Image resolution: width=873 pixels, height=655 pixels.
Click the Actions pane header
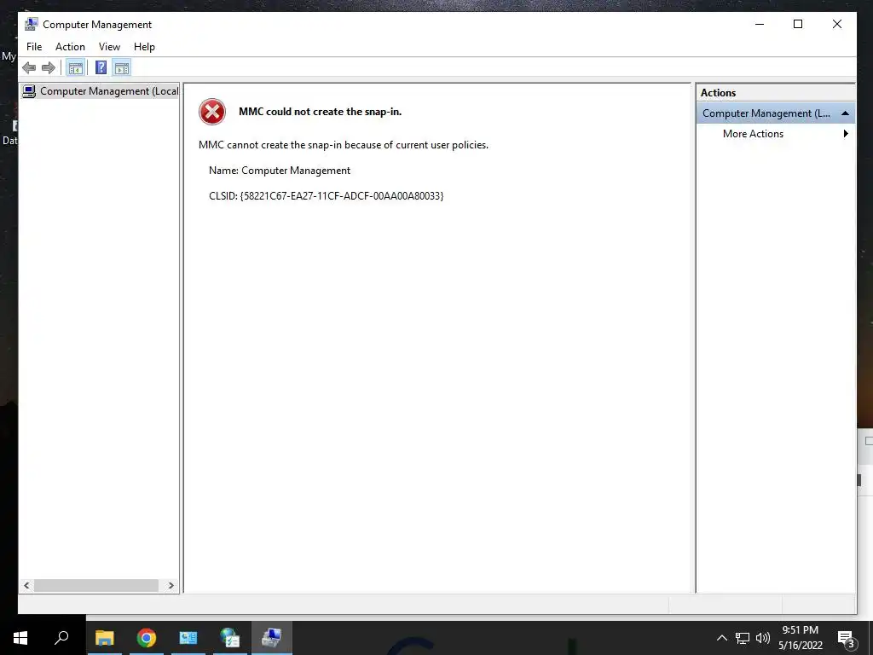click(x=776, y=93)
